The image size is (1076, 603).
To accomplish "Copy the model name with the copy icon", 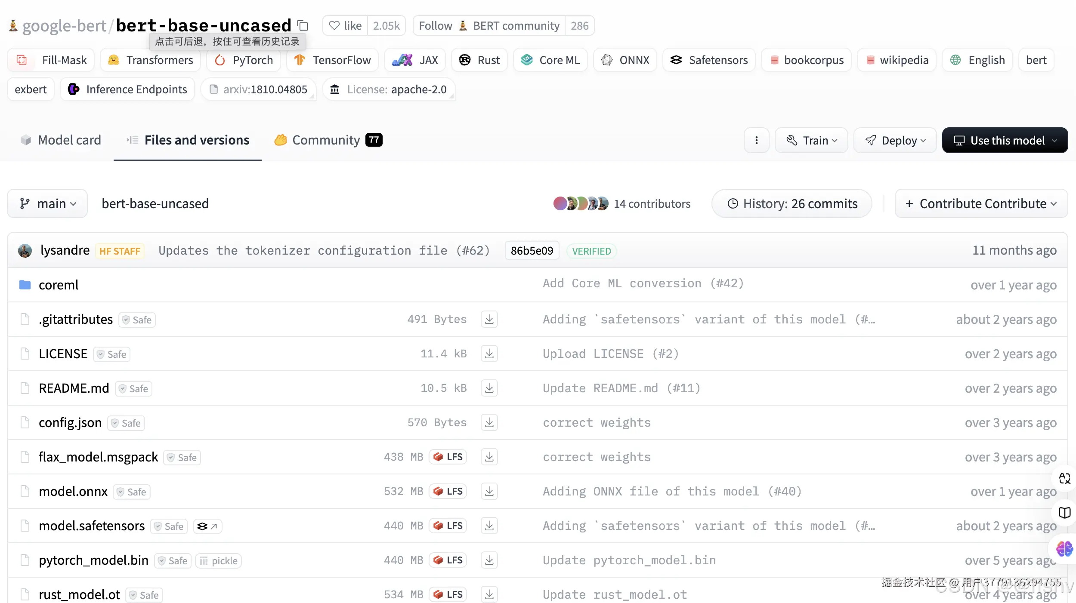I will [x=303, y=26].
